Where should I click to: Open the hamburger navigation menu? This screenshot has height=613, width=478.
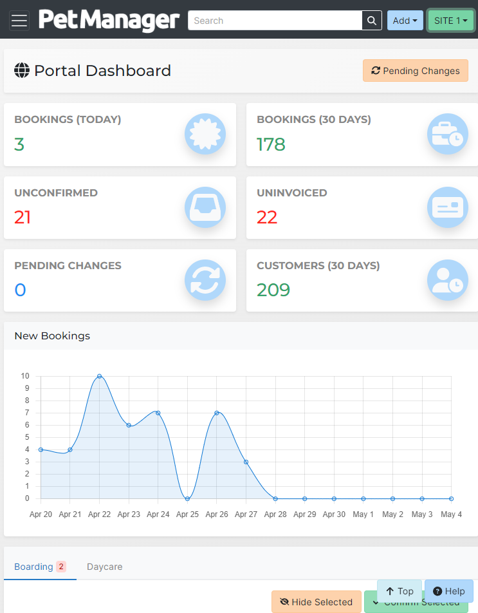[x=19, y=21]
